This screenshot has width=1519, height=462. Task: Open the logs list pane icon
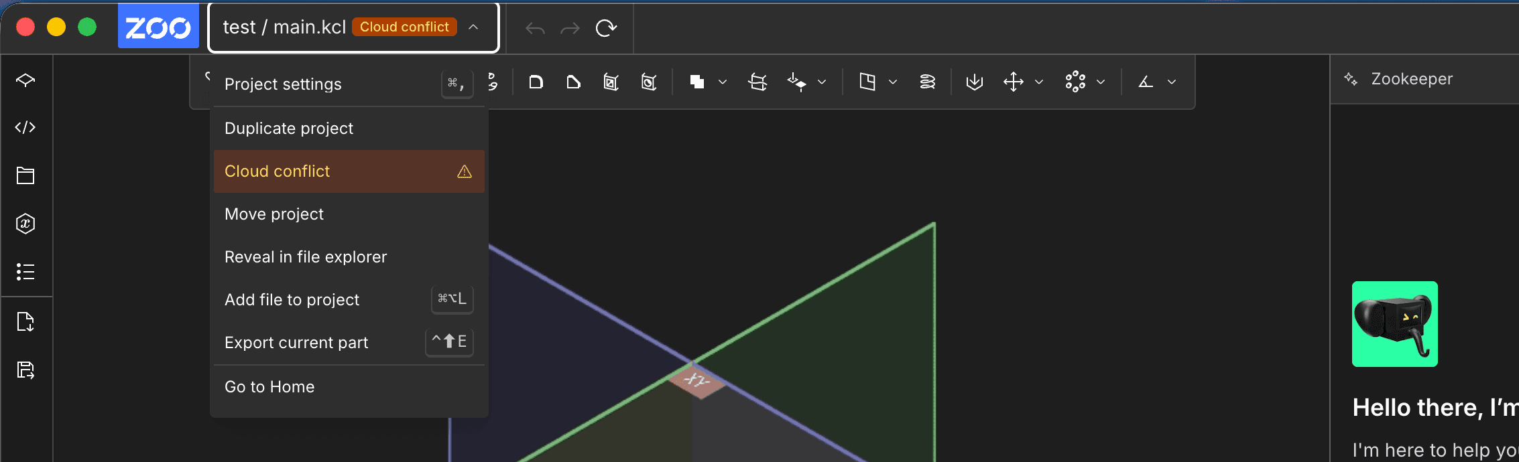point(25,272)
